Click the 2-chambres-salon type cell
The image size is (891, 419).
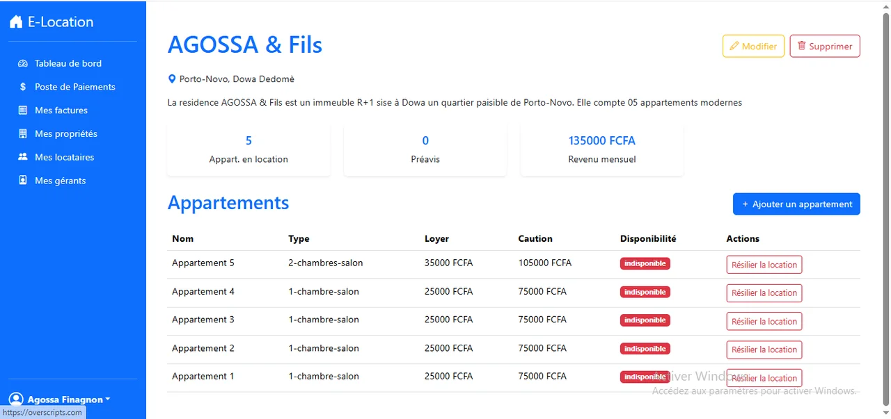pos(326,263)
